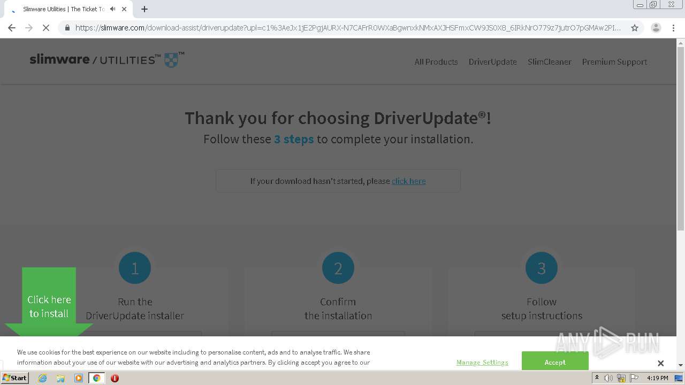Viewport: 685px width, 385px height.
Task: Go to SlimCleaner page
Action: (x=550, y=62)
